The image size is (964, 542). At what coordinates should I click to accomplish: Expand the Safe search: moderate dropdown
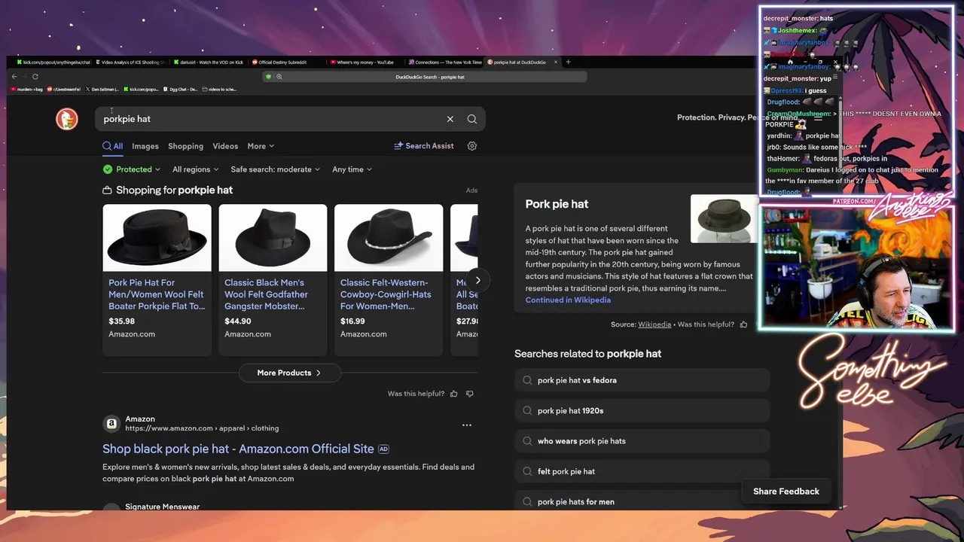pos(275,169)
